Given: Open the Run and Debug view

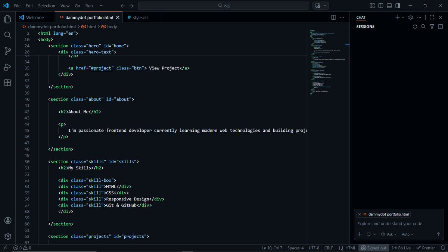Looking at the screenshot, I should [x=8, y=67].
